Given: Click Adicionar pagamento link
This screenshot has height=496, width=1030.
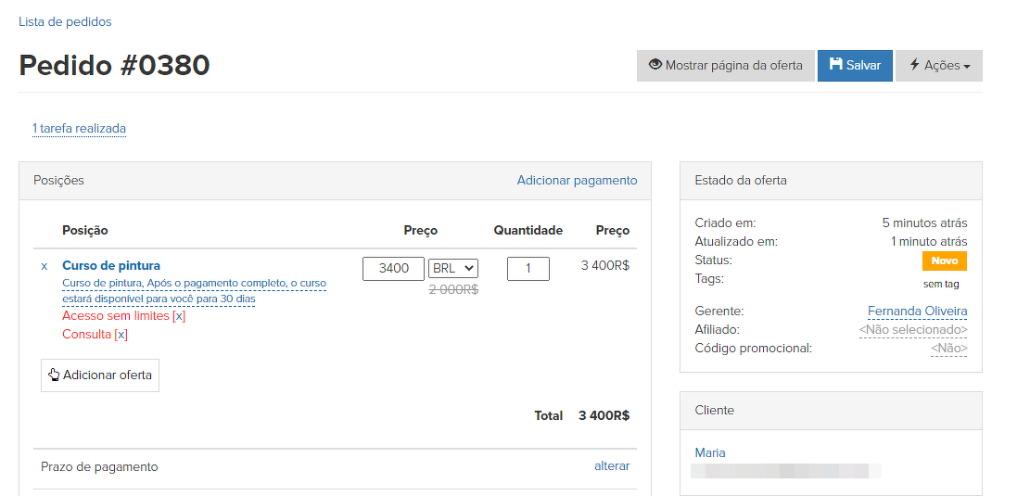Looking at the screenshot, I should click(x=577, y=181).
